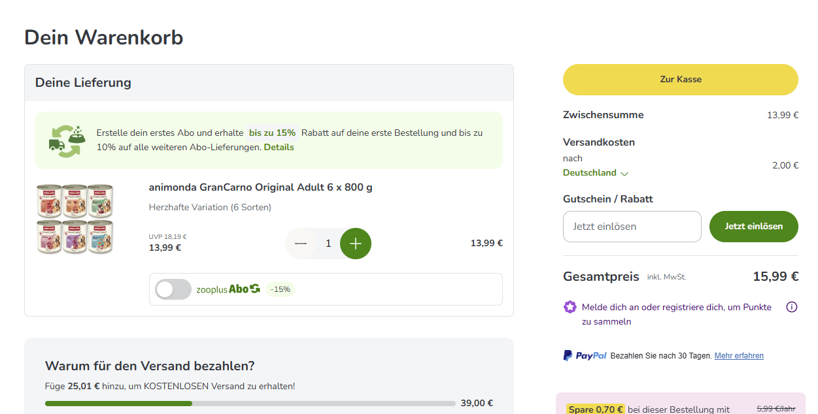Screen dimensions: 818x414
Task: Click the Zwischensumme 13,99 € value
Action: pyautogui.click(x=783, y=116)
